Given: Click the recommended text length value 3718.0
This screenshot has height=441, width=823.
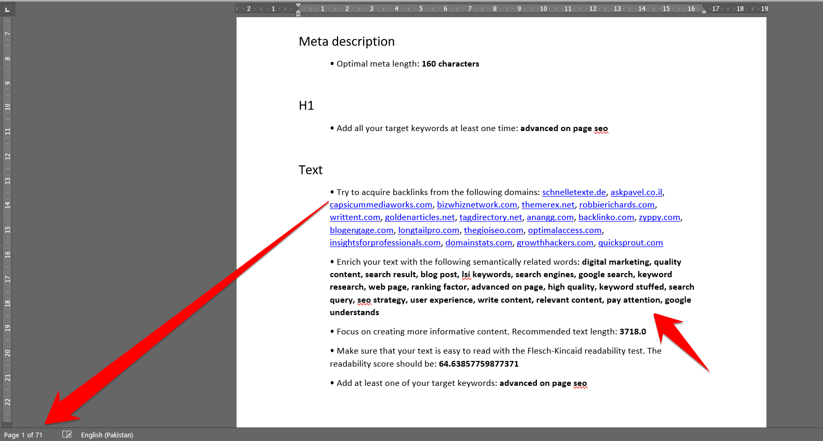Looking at the screenshot, I should click(632, 332).
